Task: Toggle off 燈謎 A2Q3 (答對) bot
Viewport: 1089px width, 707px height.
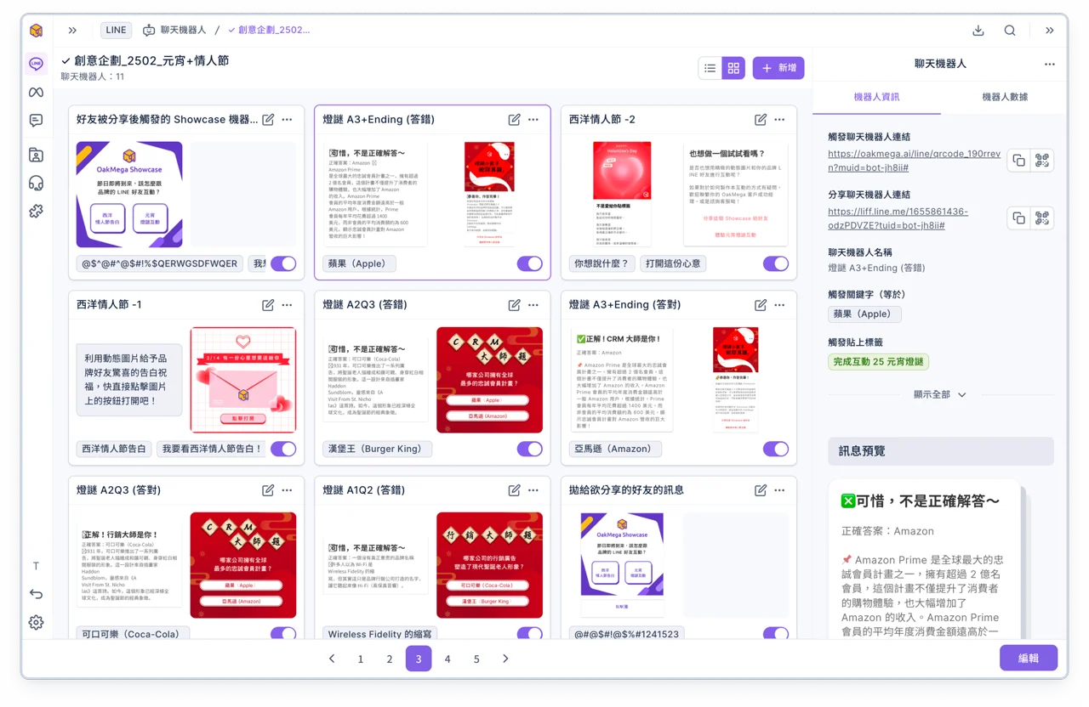Action: coord(283,633)
